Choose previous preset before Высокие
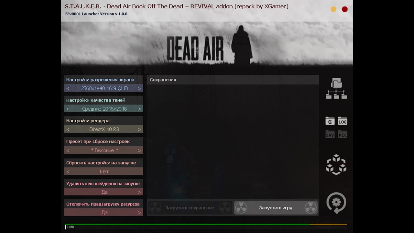Viewport: 414px width, 233px height. pos(68,150)
